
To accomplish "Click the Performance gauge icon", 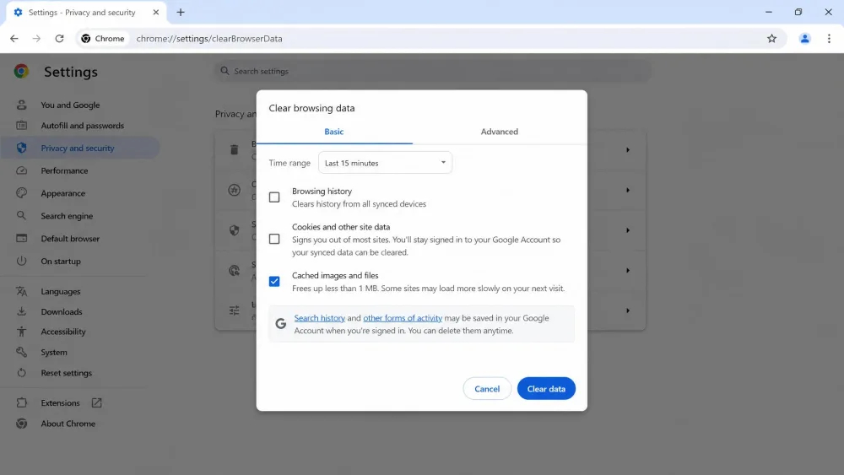I will (22, 170).
